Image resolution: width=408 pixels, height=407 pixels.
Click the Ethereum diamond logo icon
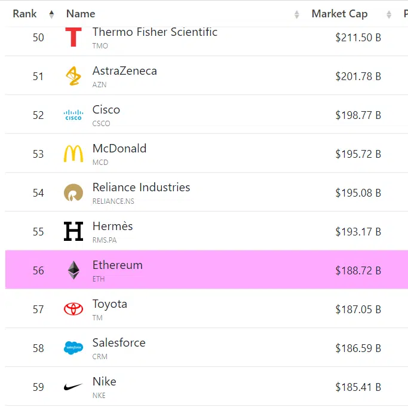point(73,270)
